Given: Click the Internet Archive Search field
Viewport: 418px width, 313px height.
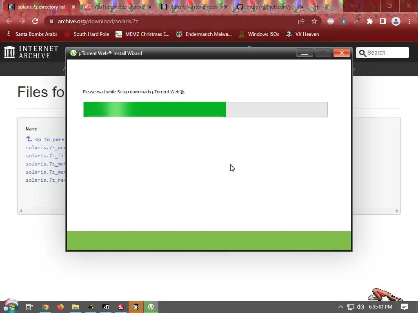Looking at the screenshot, I should [x=382, y=53].
